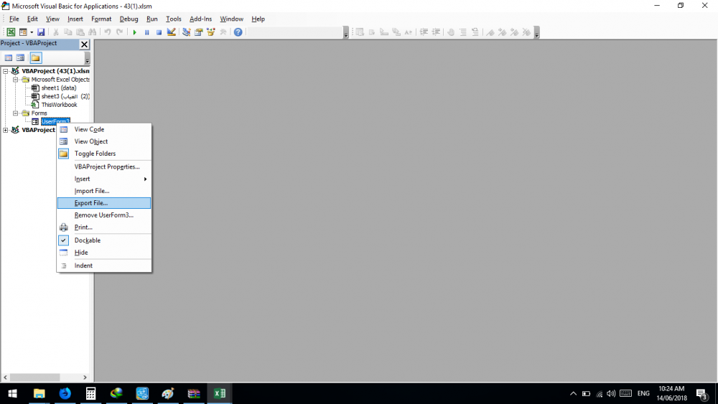Click the Toolbox wrench icon
718x404 pixels.
223,32
